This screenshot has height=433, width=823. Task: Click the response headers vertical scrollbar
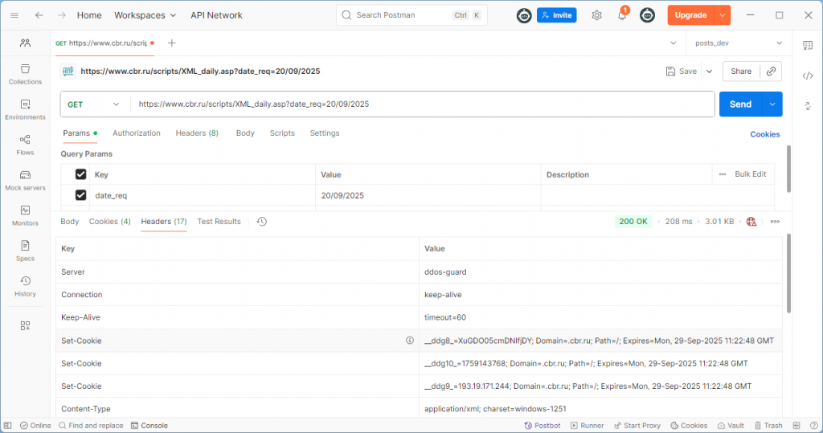[x=788, y=274]
